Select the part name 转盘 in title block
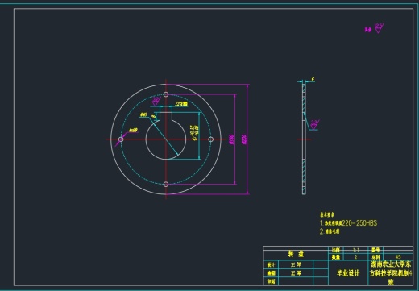419x291 pixels. (296, 254)
